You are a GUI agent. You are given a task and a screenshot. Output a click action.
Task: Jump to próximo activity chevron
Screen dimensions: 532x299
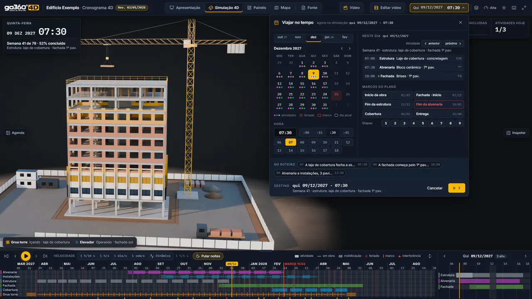[x=453, y=43]
